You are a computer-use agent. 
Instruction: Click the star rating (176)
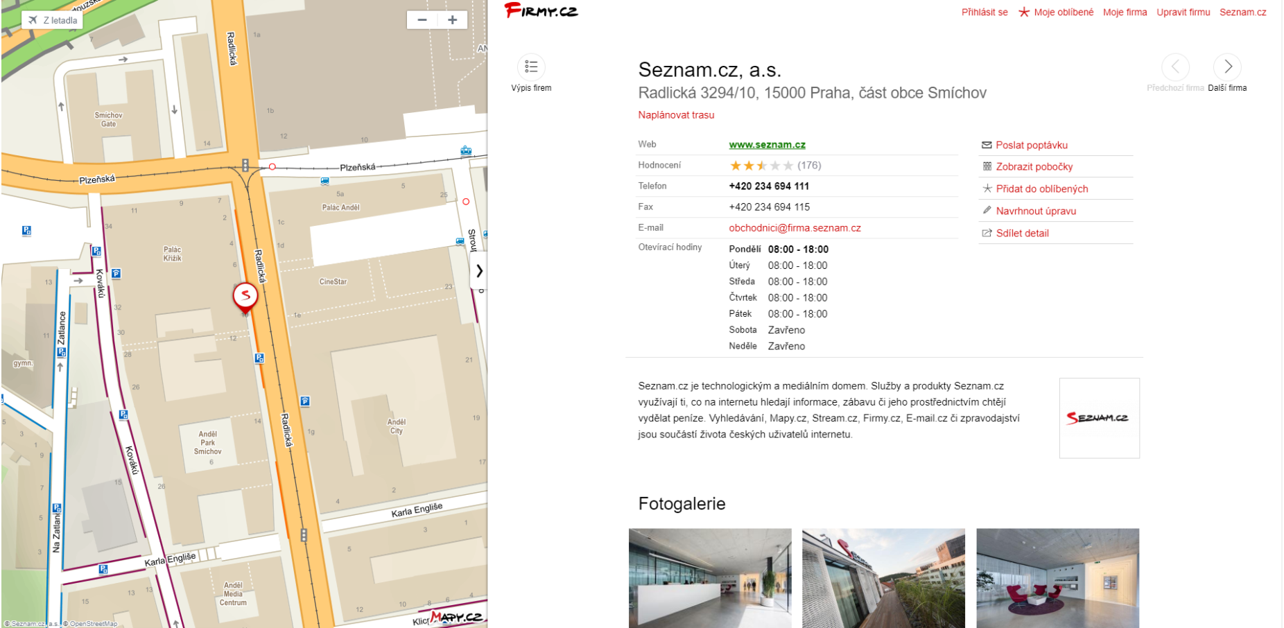[x=775, y=165]
